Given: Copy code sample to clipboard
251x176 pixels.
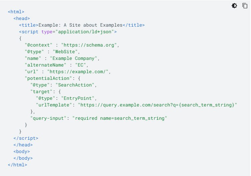Looking at the screenshot, I should click(x=245, y=6).
